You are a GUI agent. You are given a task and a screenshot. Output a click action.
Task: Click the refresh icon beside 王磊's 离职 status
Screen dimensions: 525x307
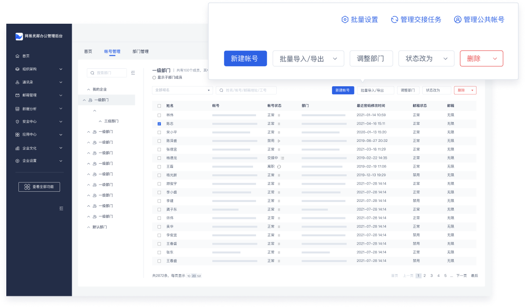pyautogui.click(x=279, y=167)
